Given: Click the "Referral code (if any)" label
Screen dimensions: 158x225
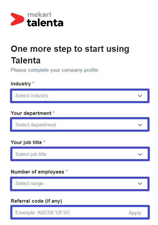Looking at the screenshot, I should coord(37,201).
